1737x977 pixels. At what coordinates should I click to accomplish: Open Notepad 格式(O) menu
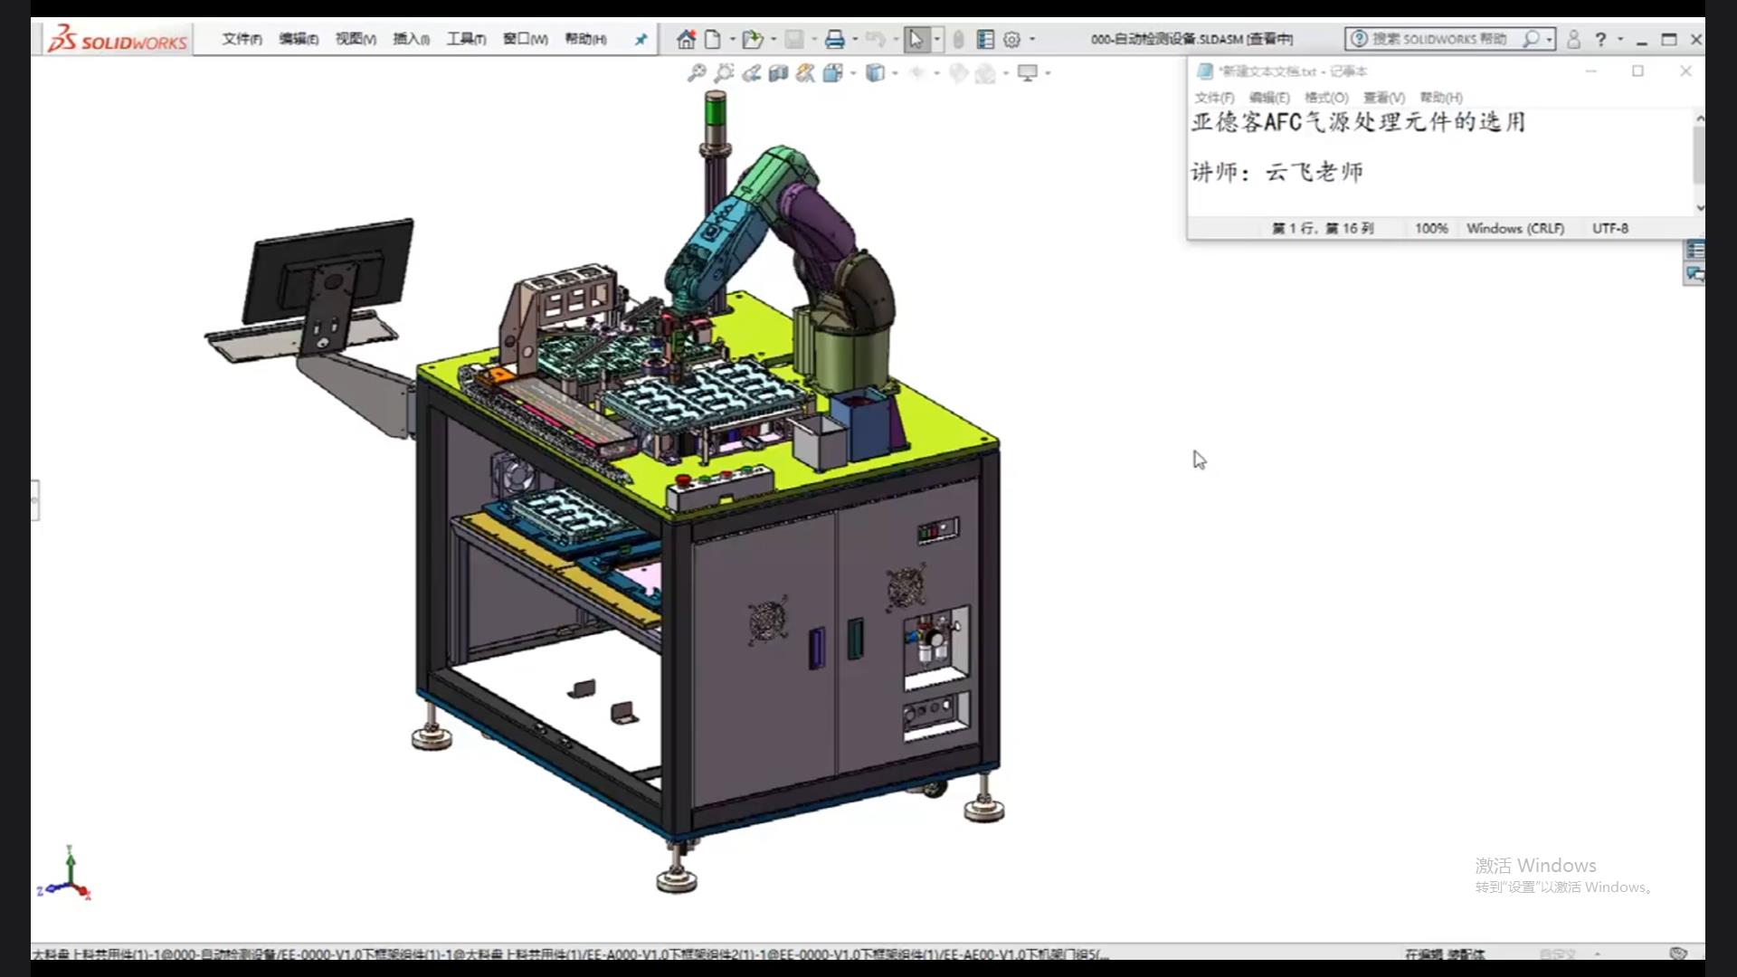1326,98
